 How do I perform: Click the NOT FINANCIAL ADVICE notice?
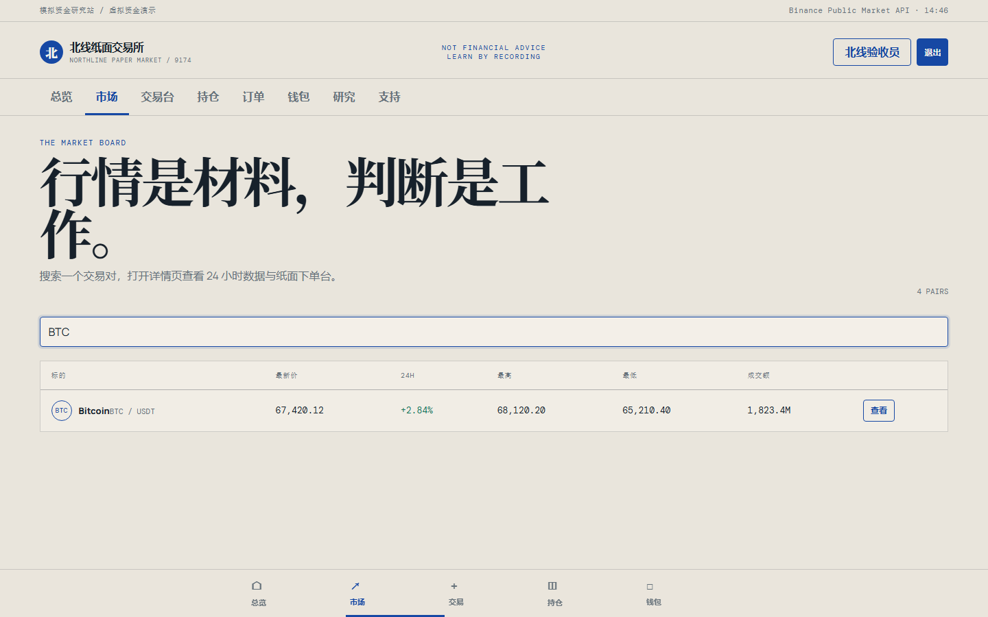[x=494, y=48]
